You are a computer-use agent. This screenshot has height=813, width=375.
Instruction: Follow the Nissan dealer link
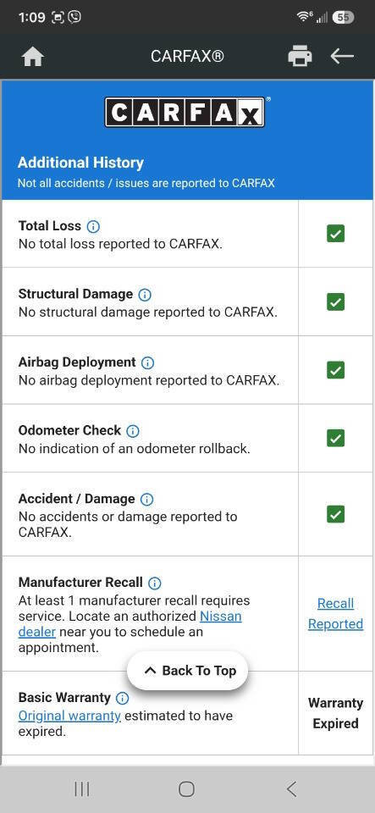(130, 624)
